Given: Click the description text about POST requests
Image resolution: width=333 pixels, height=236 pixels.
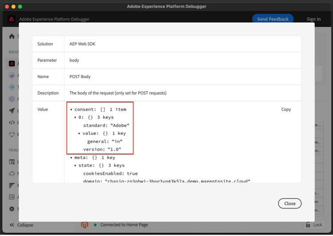Looking at the screenshot, I should (118, 93).
